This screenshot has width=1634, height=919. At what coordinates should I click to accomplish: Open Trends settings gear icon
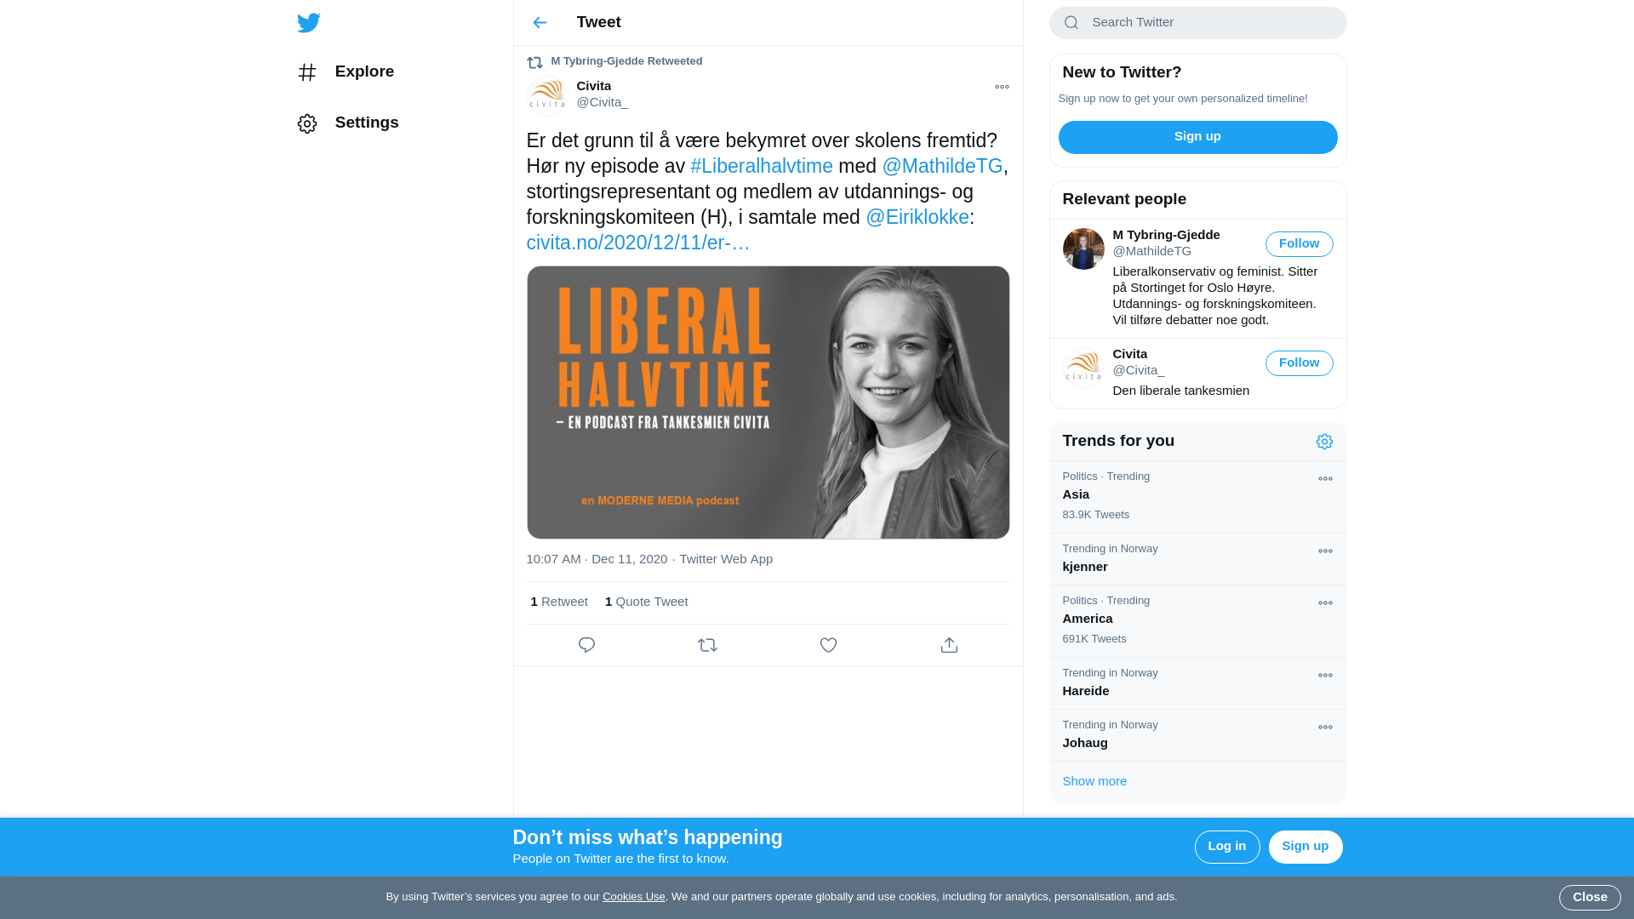1324,442
